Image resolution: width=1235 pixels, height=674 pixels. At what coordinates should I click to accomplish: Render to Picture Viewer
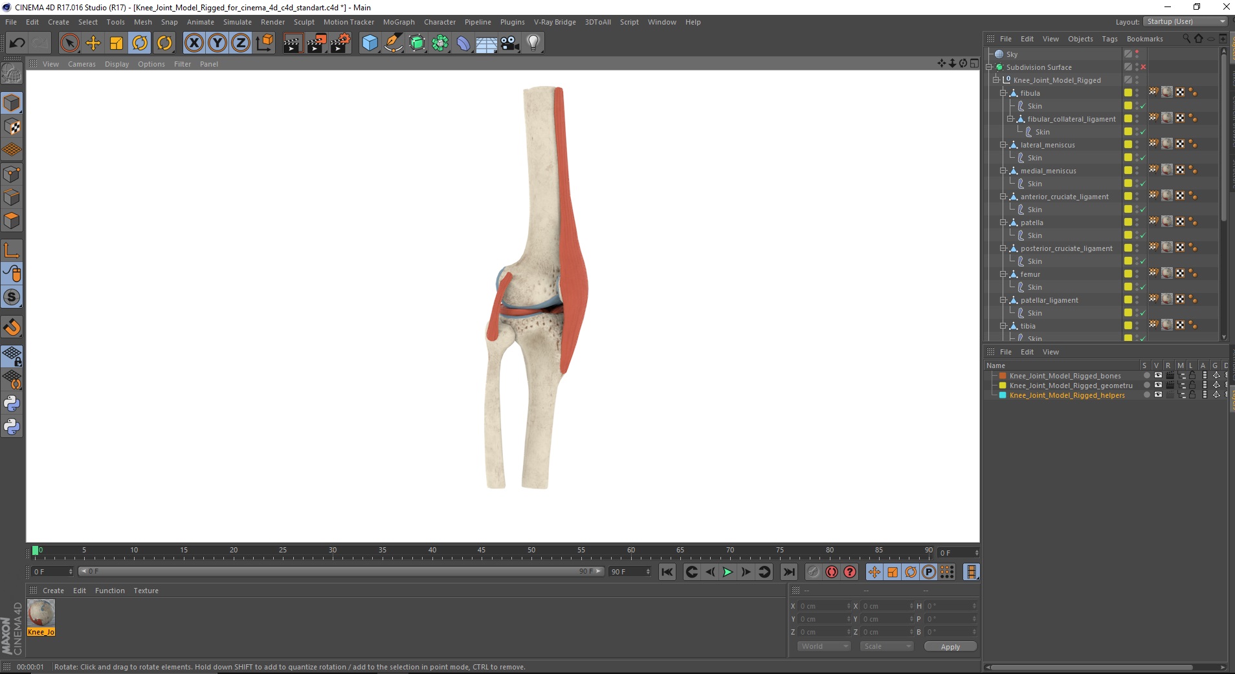(x=317, y=43)
